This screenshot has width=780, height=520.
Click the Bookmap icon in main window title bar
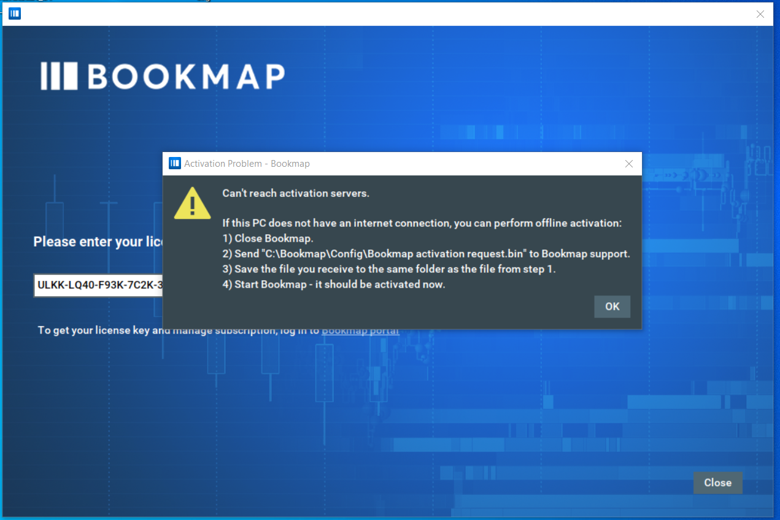[15, 13]
